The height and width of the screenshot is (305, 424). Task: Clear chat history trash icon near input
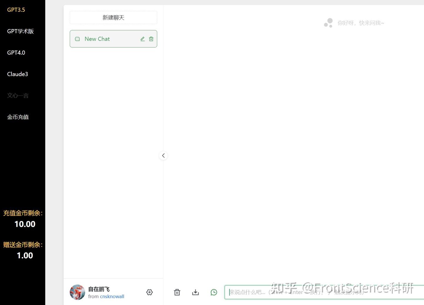(x=177, y=292)
